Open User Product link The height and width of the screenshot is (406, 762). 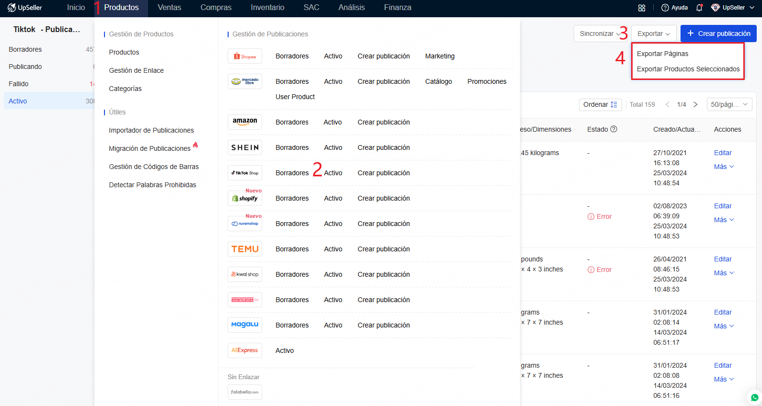pos(295,97)
